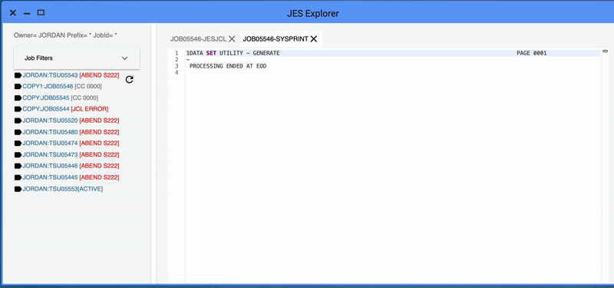The height and width of the screenshot is (288, 614).
Task: Click folder icon of JORDAN:TSU05445 job
Action: tap(18, 177)
